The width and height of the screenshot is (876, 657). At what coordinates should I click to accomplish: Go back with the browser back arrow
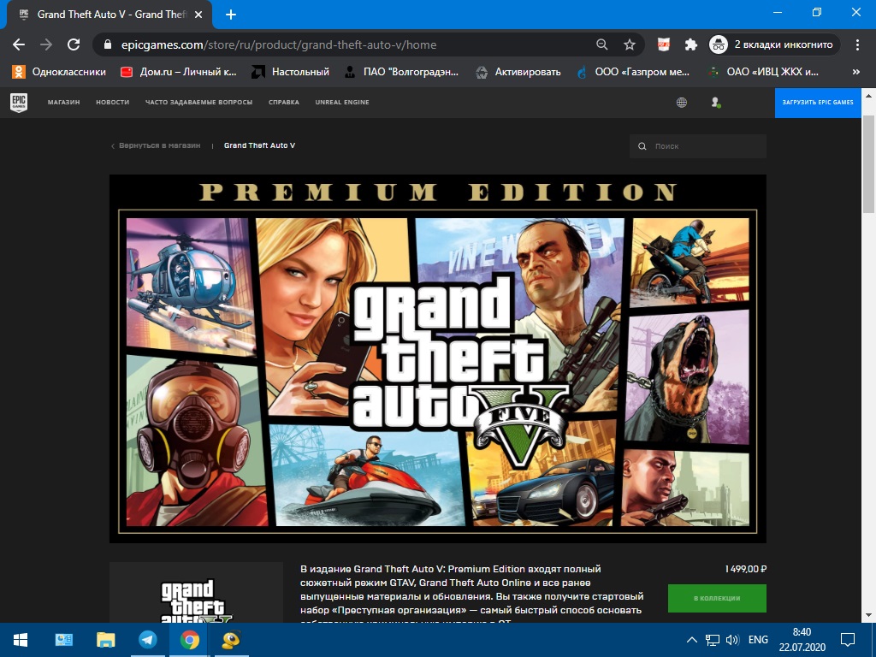[x=19, y=44]
